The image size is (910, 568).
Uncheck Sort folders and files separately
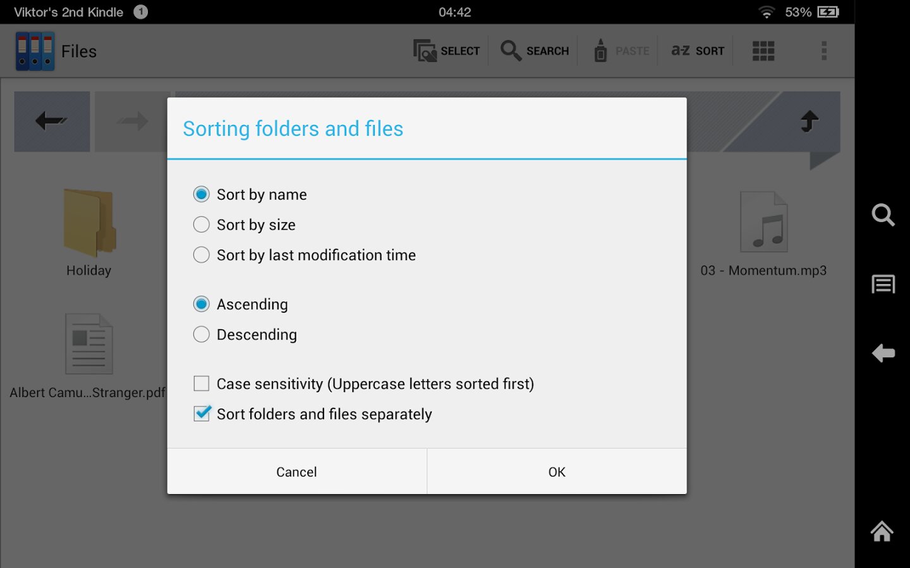pos(202,414)
